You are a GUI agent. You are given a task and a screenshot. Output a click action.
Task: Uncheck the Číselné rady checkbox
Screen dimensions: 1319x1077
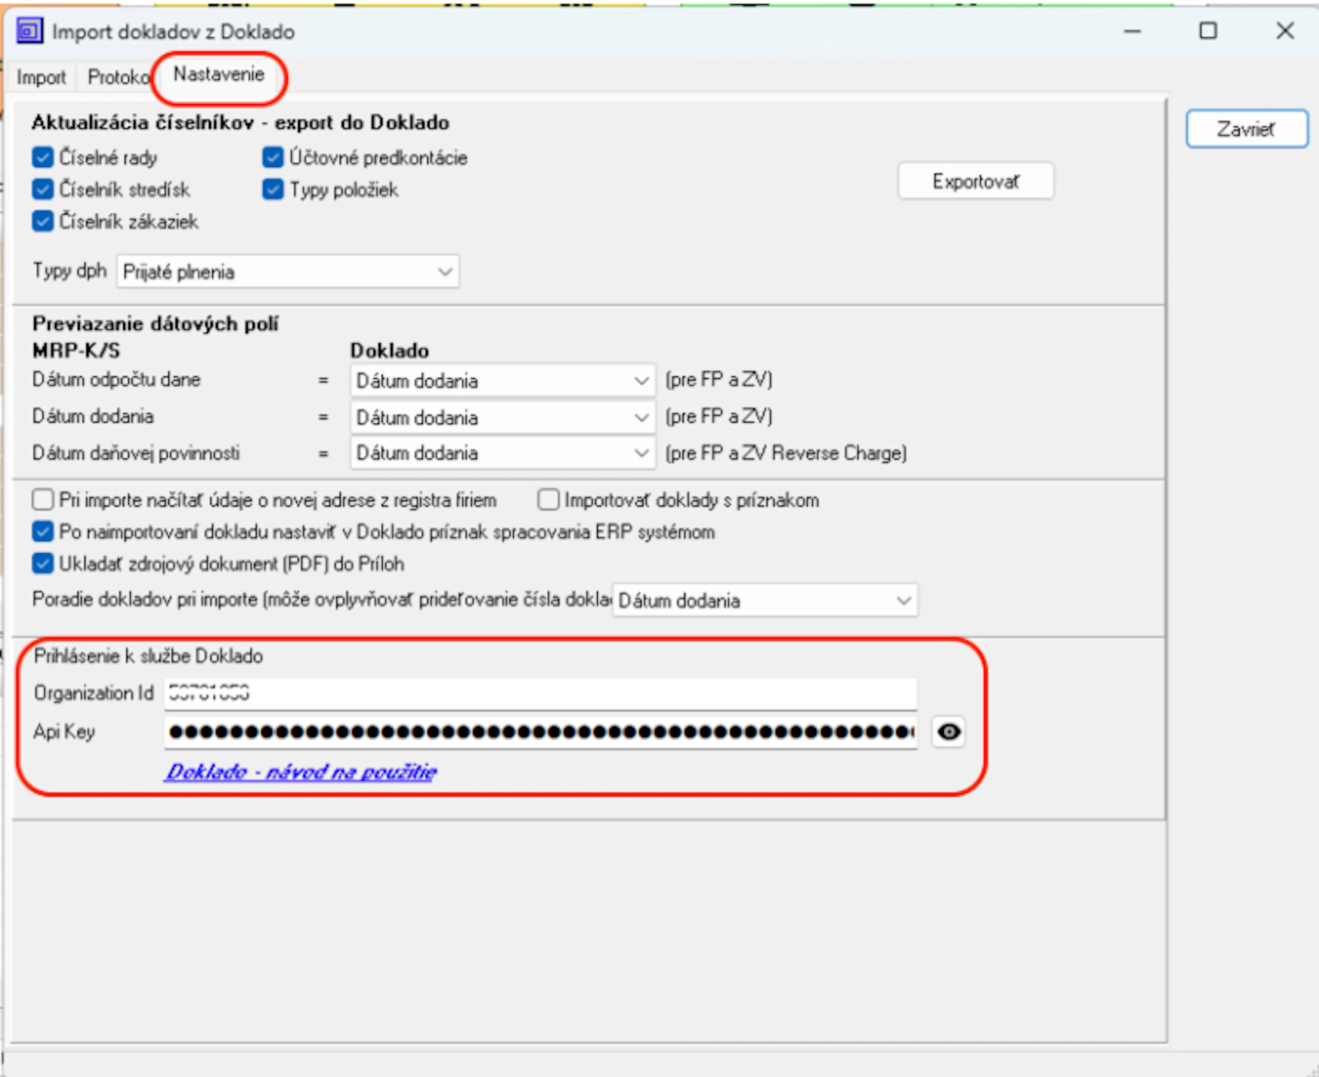42,158
